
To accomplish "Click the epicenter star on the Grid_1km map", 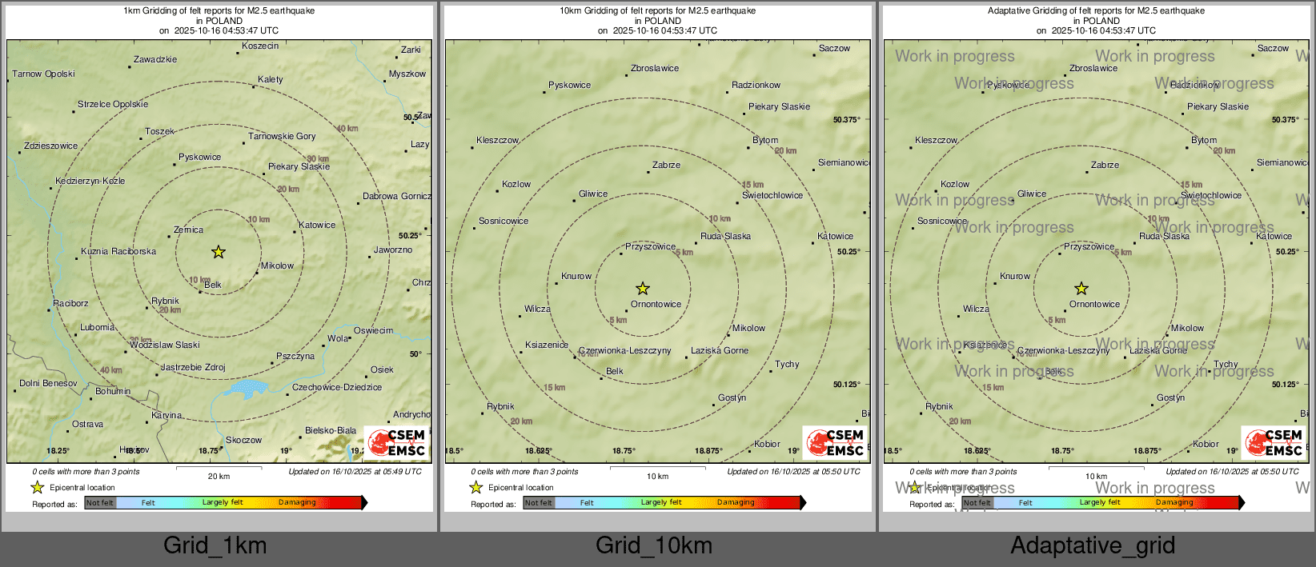I will (219, 252).
